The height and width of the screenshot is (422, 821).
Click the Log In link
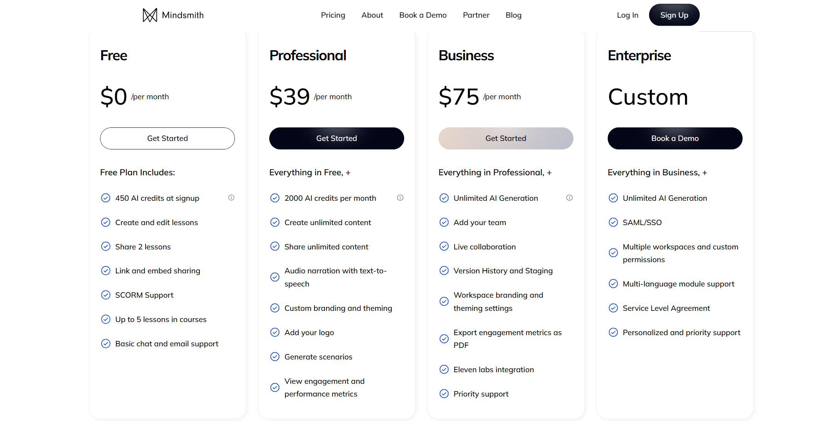(x=627, y=15)
